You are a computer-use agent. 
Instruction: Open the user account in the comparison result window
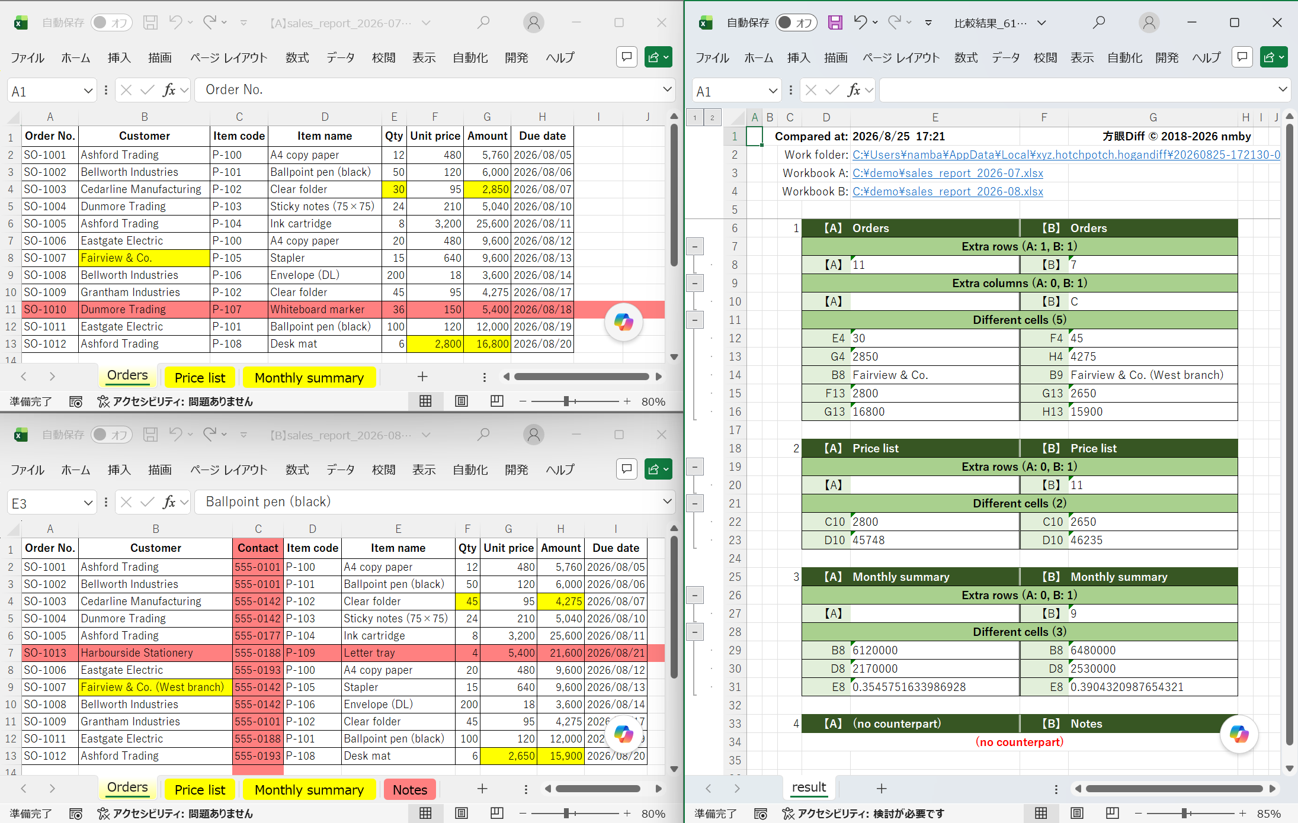pos(1149,22)
